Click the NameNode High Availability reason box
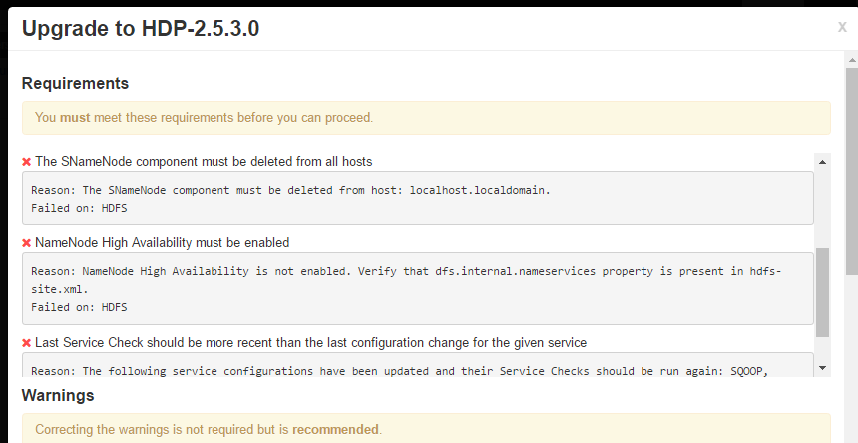 (x=418, y=288)
